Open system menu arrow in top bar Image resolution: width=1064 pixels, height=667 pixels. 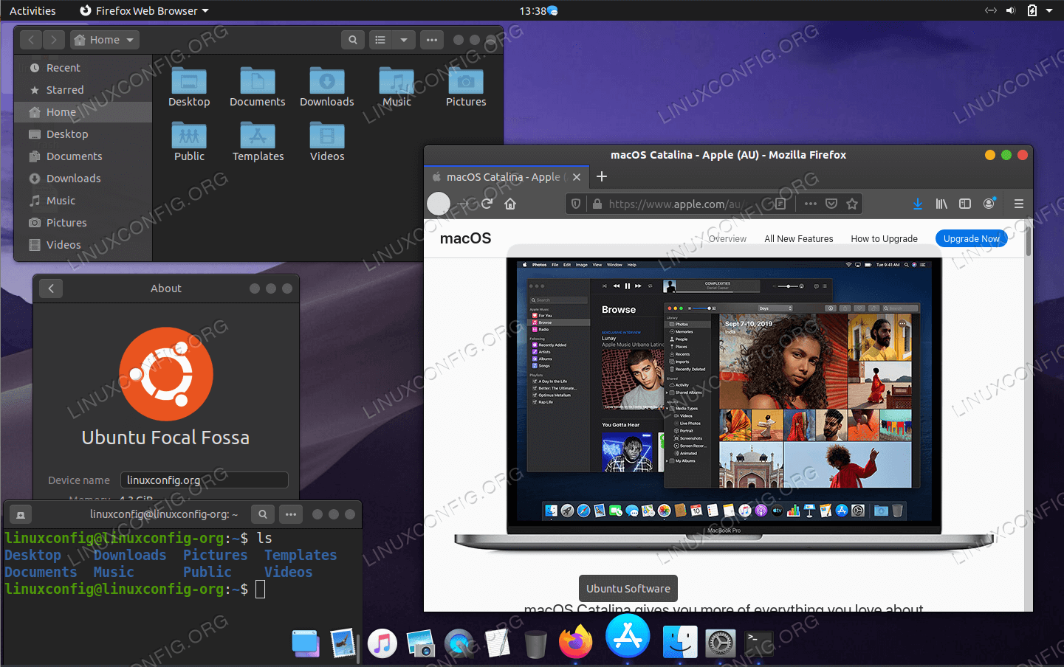click(1049, 10)
